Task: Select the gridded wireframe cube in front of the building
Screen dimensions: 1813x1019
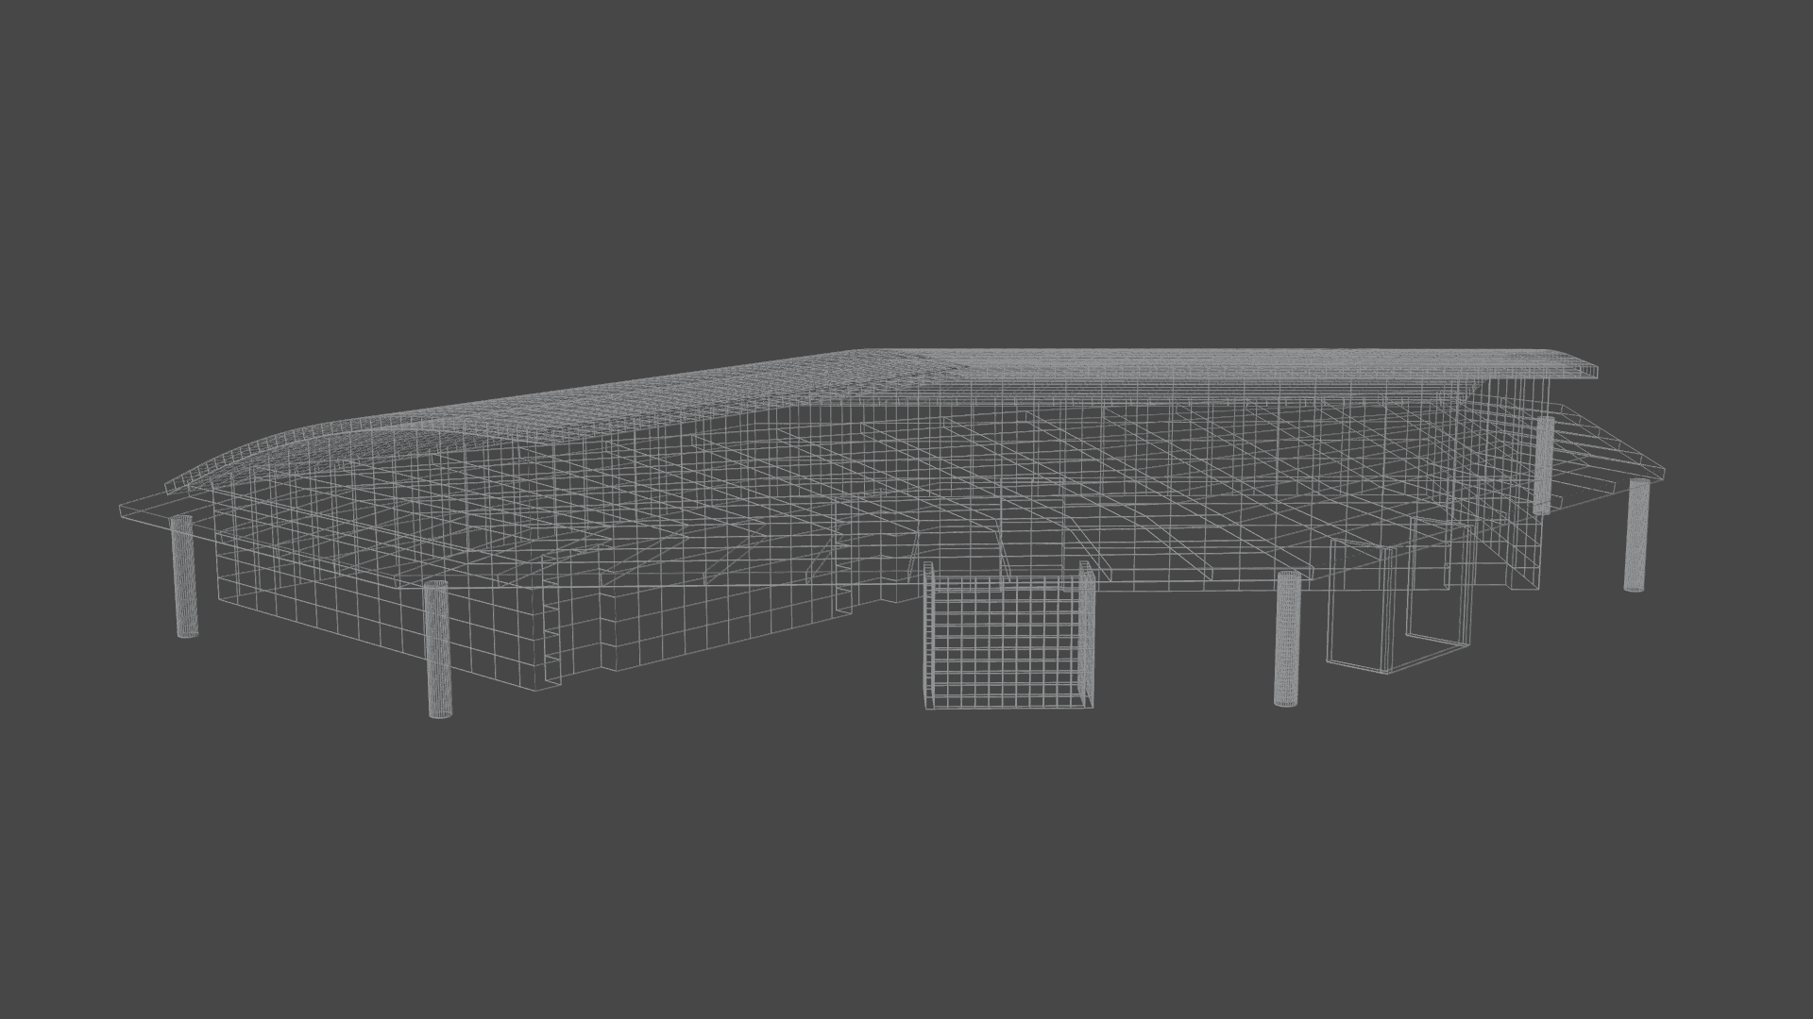Action: (1008, 634)
